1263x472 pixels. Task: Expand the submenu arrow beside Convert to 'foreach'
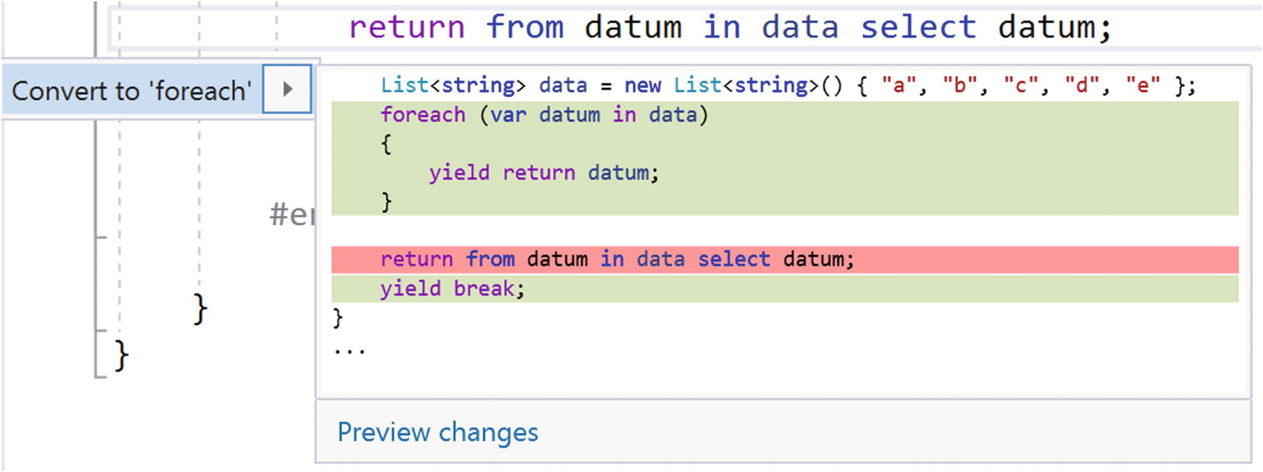click(x=287, y=89)
